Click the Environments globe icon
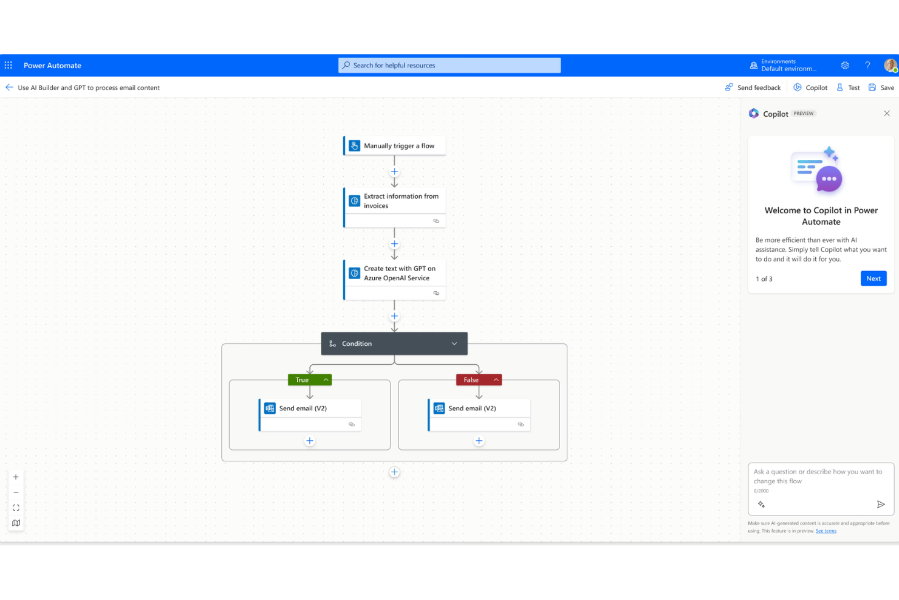This screenshot has width=899, height=600. [754, 65]
